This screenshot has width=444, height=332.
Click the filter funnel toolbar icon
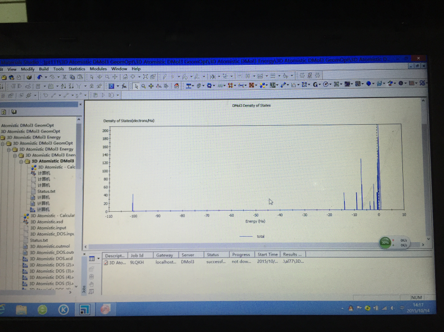coord(79,86)
